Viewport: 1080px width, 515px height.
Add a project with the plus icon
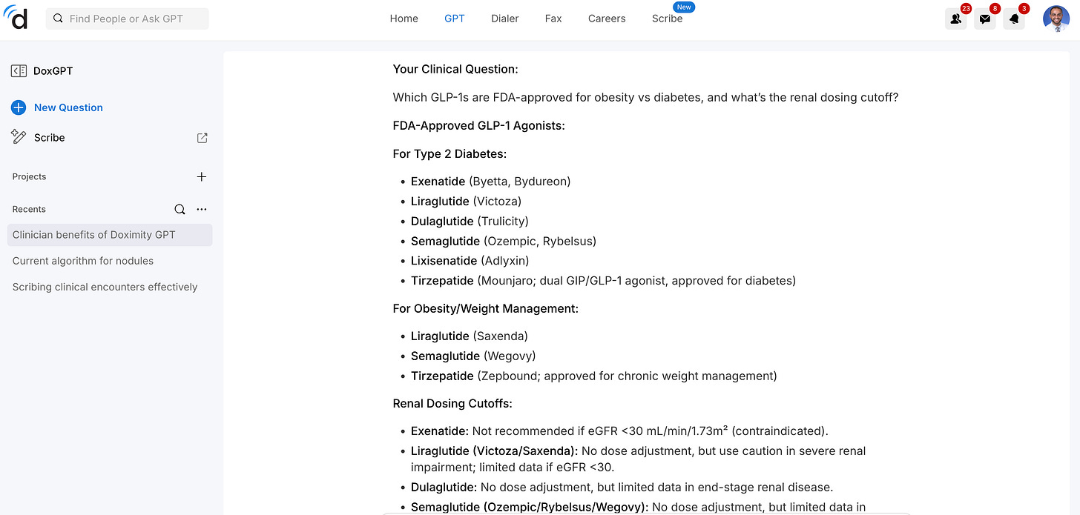tap(202, 176)
